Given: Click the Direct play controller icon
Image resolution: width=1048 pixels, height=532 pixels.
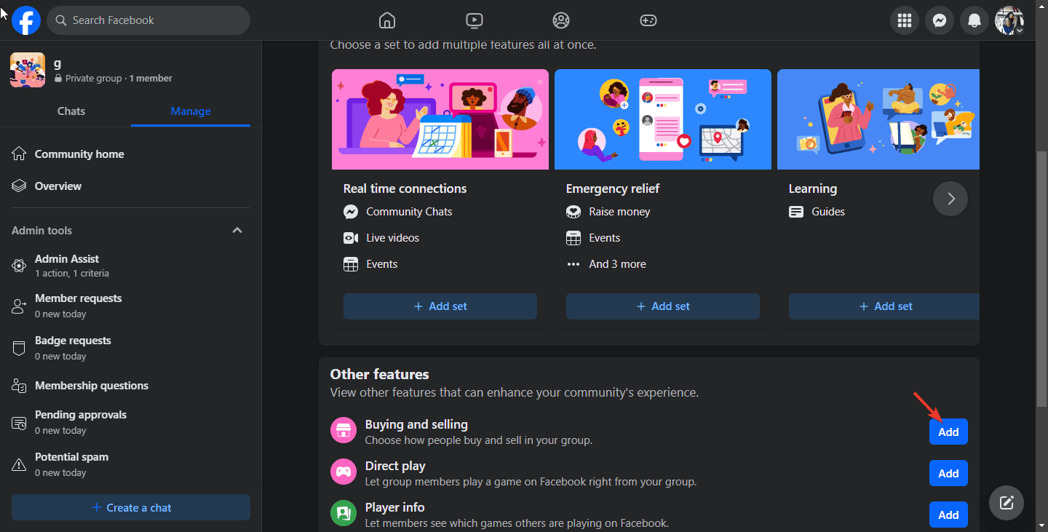Looking at the screenshot, I should point(344,472).
